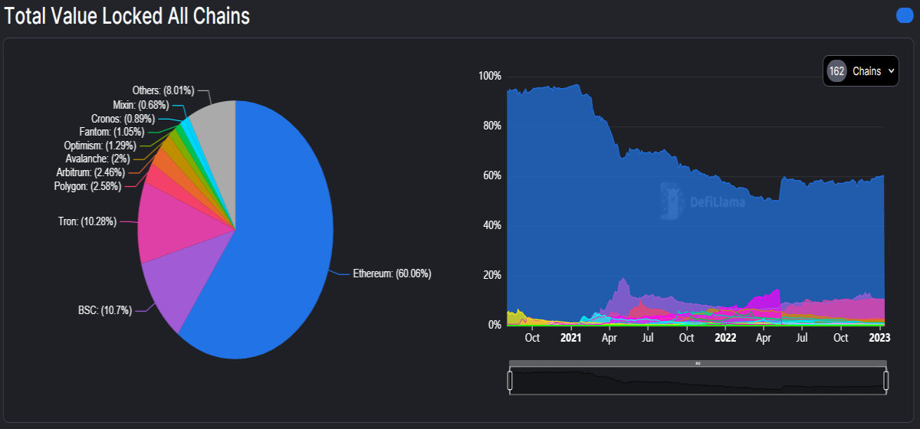
Task: Click the grip bar above range selector
Action: [698, 363]
